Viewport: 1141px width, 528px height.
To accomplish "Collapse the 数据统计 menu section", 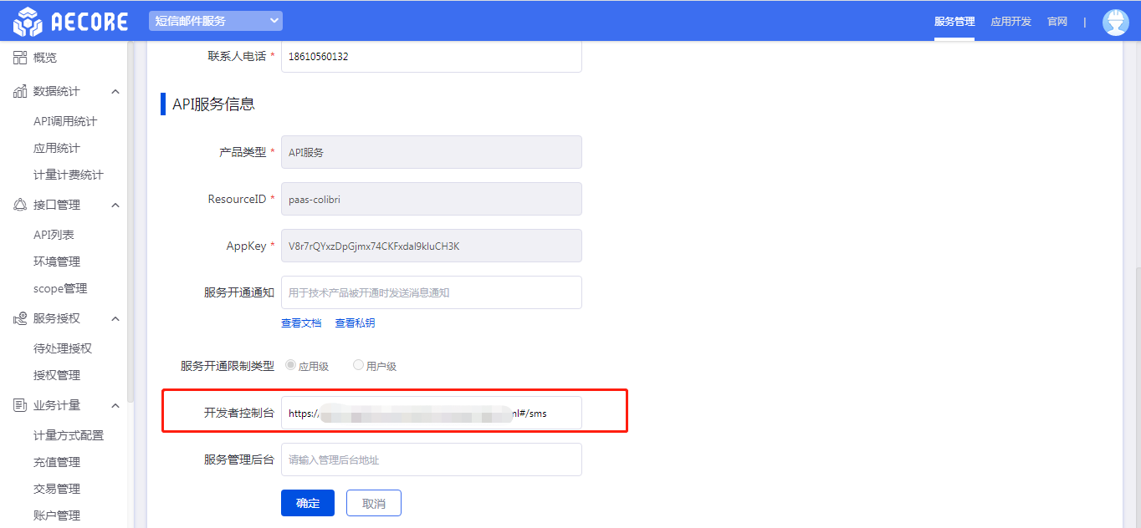I will coord(115,91).
